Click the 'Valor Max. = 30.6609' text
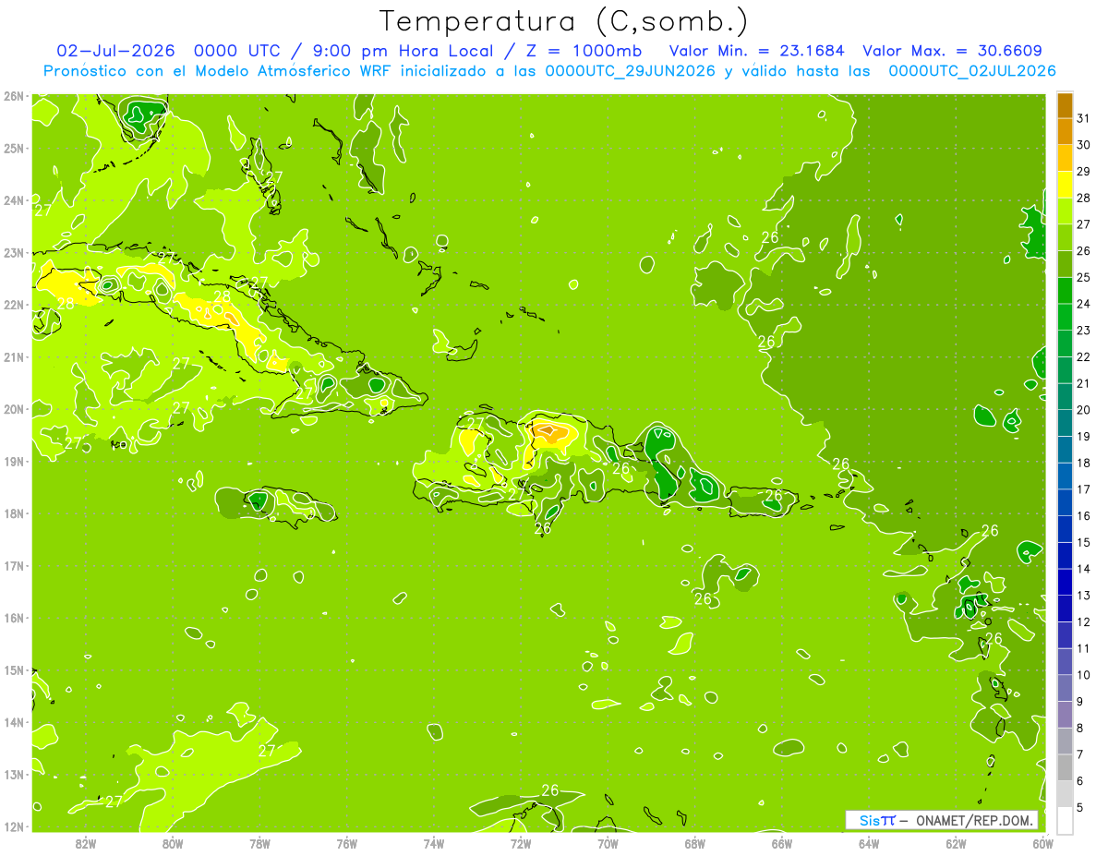Viewport: 1108px width, 856px height. point(952,51)
